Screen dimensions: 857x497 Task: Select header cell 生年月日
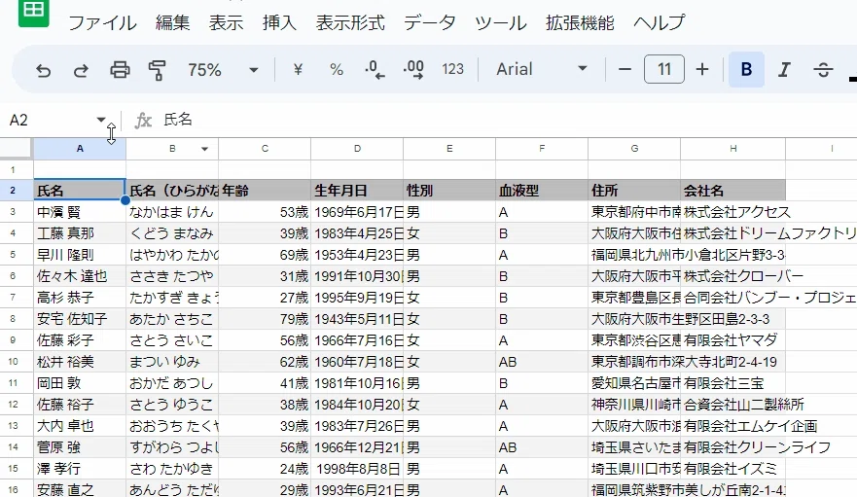(357, 191)
